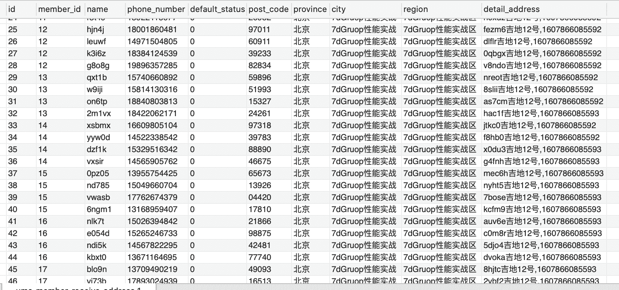This screenshot has width=619, height=290.
Task: Click address starting with 0qbgx
Action: coord(542,54)
